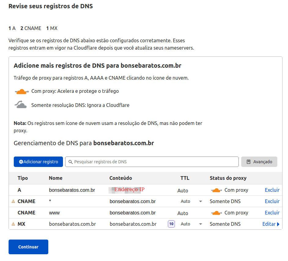Screen dimensions: 288x261
Task: Click the Continuar button
Action: point(28,247)
